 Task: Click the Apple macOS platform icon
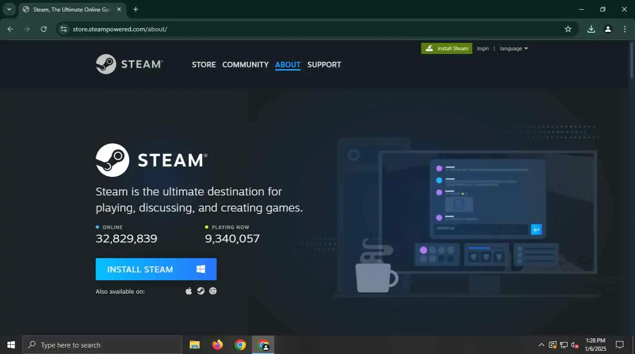click(x=189, y=291)
